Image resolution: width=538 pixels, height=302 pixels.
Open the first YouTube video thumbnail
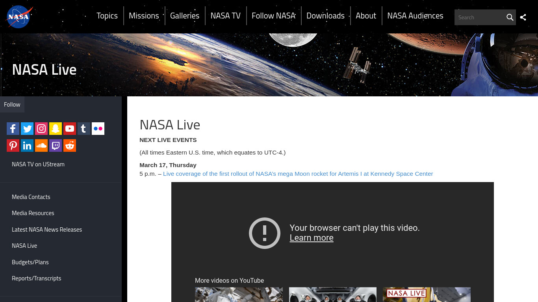tap(239, 295)
